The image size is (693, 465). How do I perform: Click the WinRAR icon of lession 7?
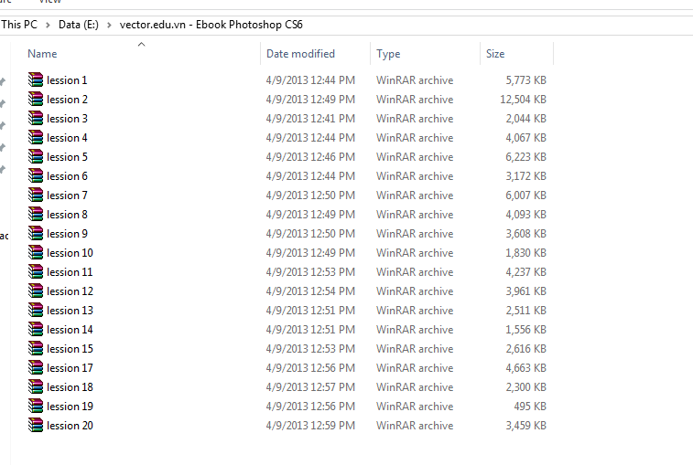[36, 195]
